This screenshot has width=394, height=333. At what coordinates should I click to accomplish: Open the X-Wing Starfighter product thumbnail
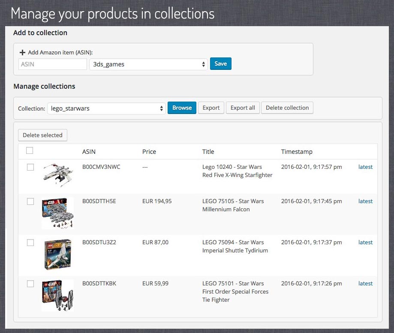tap(58, 174)
